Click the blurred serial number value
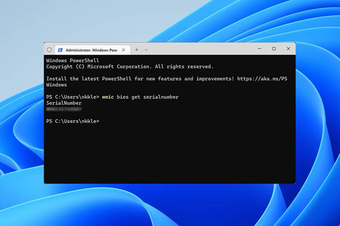This screenshot has width=340, height=226. click(64, 109)
